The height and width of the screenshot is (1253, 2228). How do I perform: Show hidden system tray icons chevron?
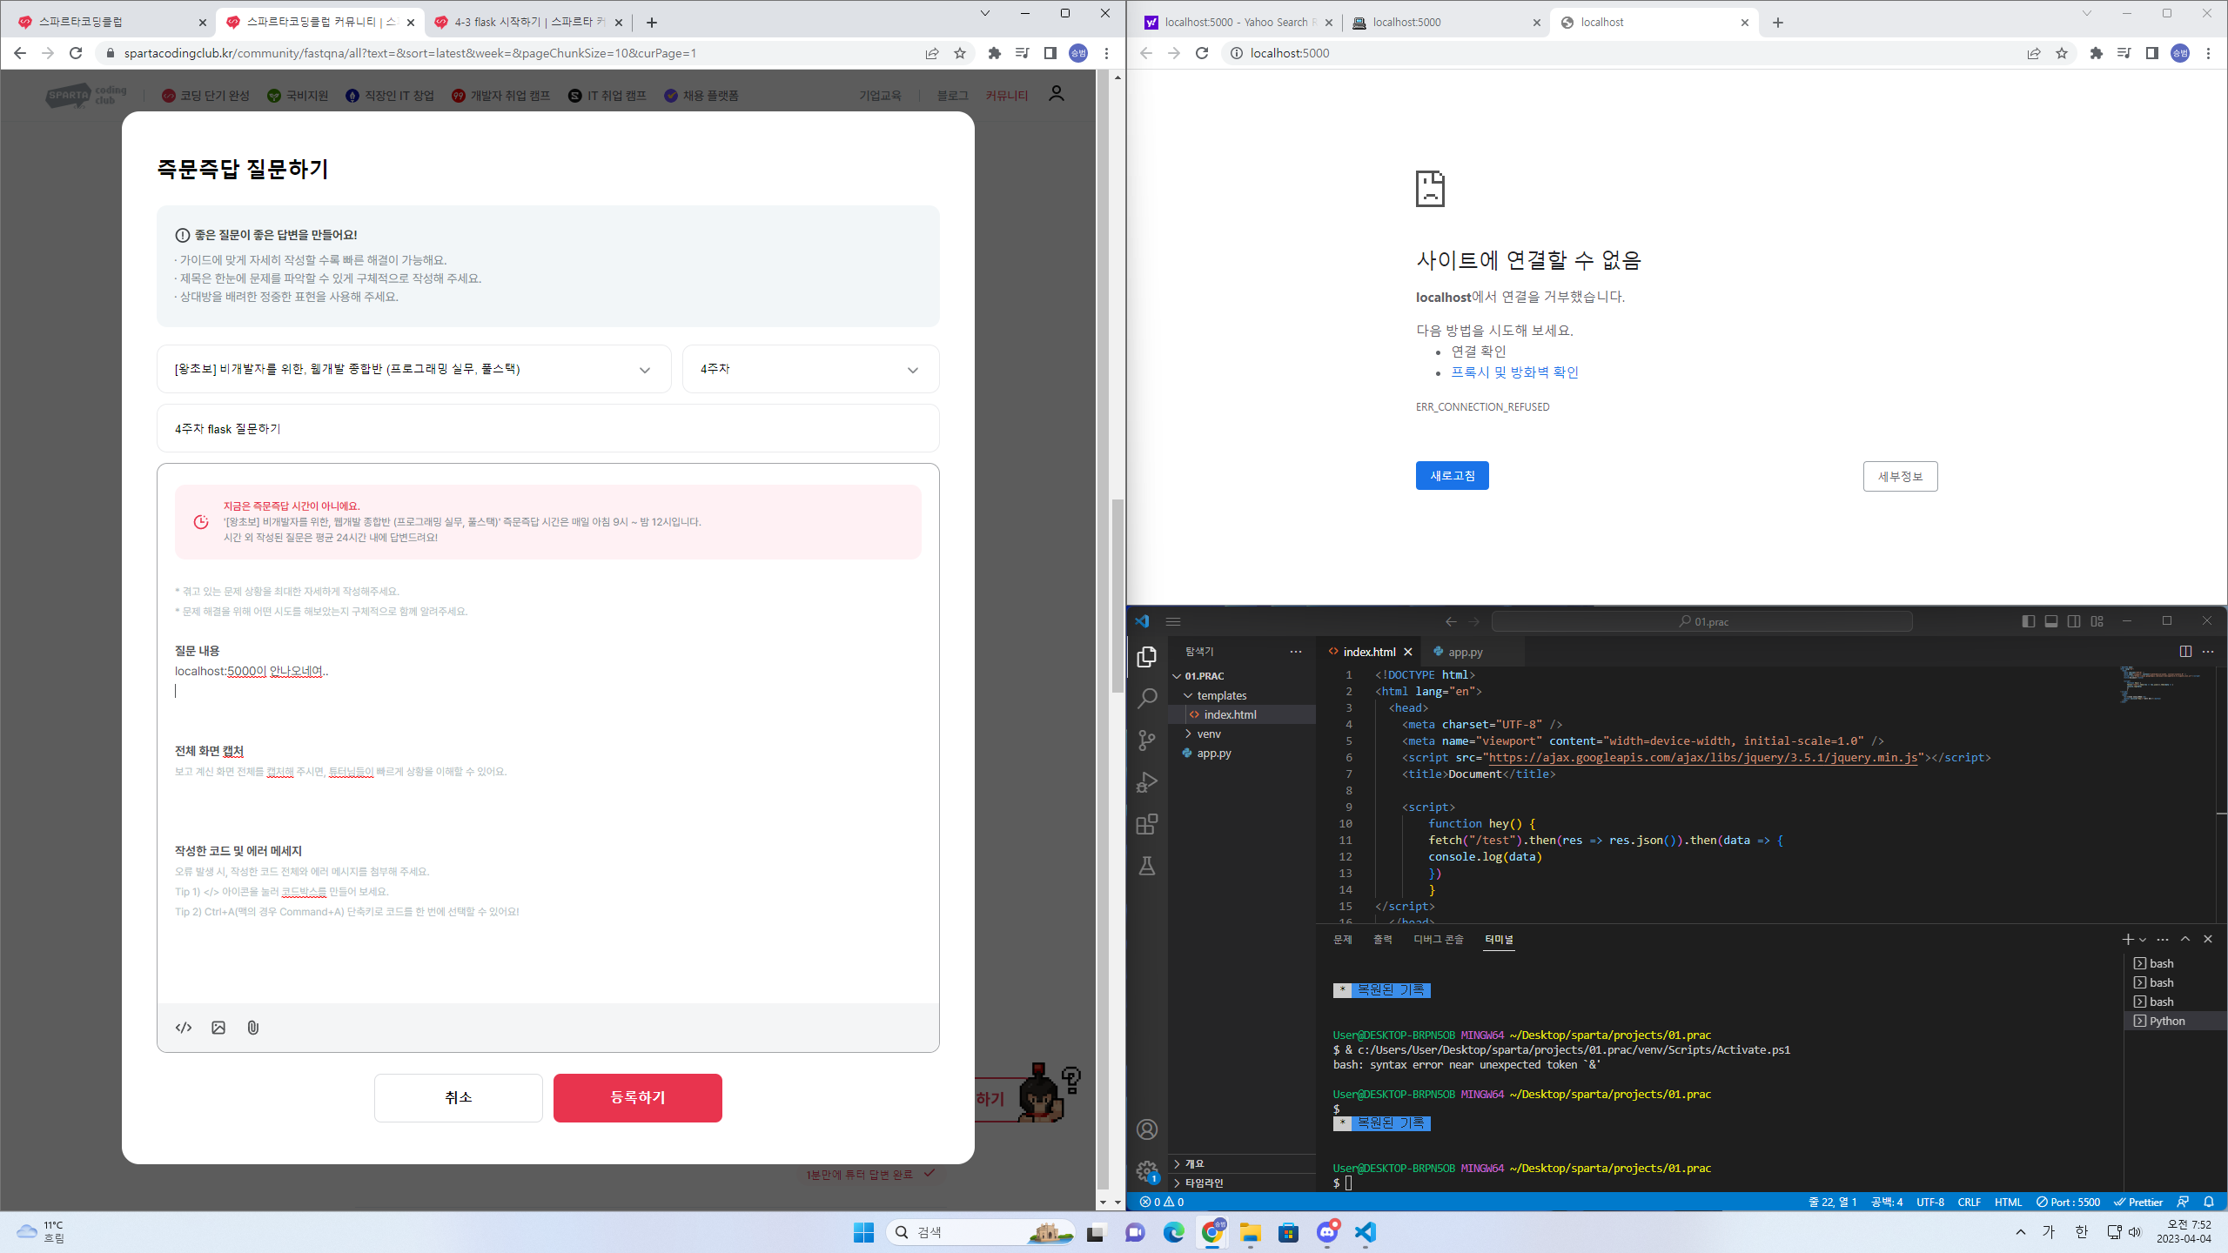[2021, 1232]
